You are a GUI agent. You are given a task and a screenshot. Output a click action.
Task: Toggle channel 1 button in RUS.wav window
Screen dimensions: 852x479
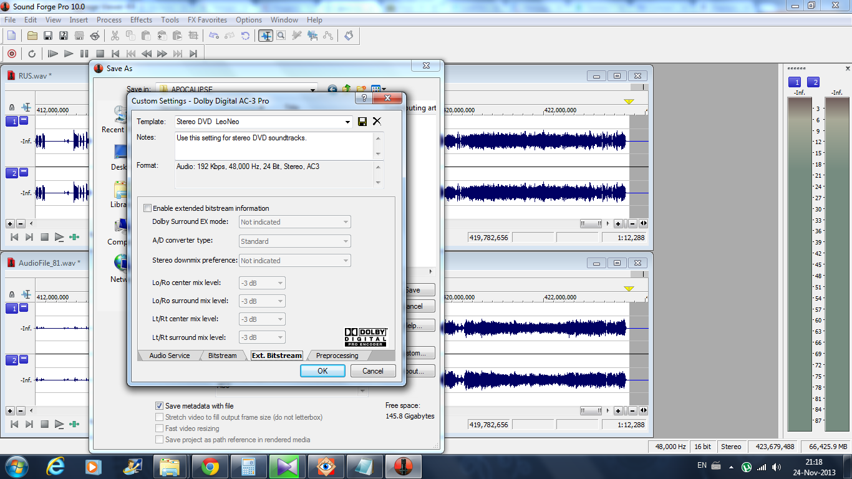[12, 121]
